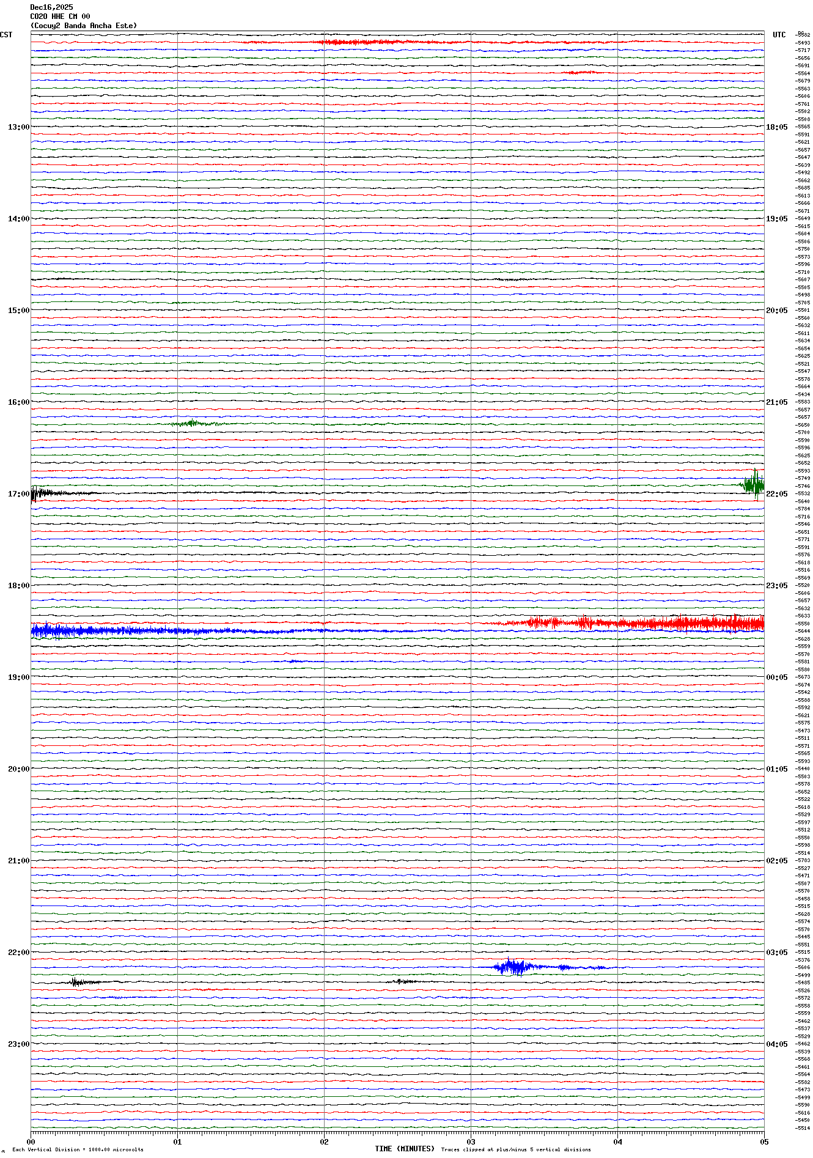Click the black burst at the start of the 17:00 trace
The width and height of the screenshot is (813, 1158).
43,493
